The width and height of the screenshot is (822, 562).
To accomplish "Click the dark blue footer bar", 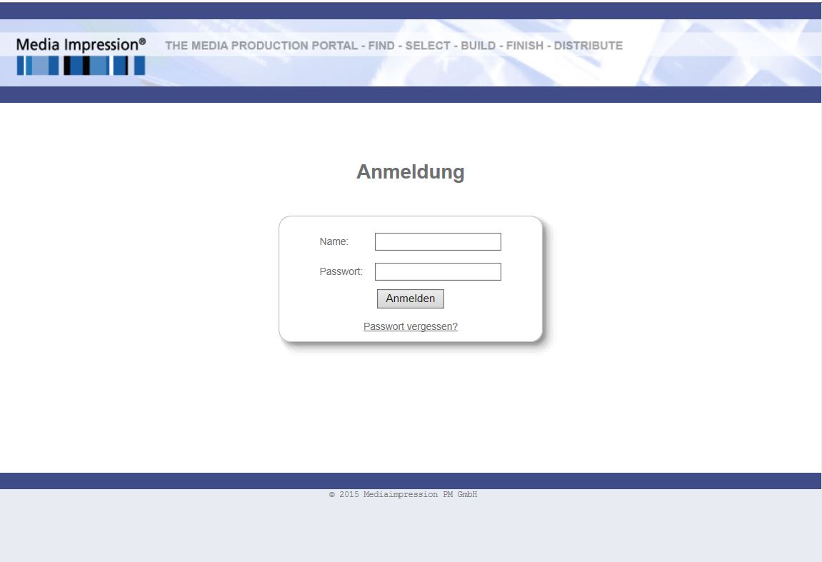I will pos(411,481).
